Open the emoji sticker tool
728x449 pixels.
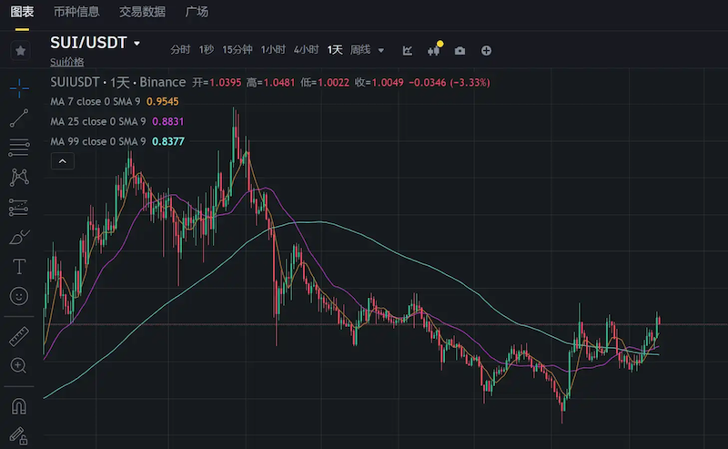tap(18, 296)
